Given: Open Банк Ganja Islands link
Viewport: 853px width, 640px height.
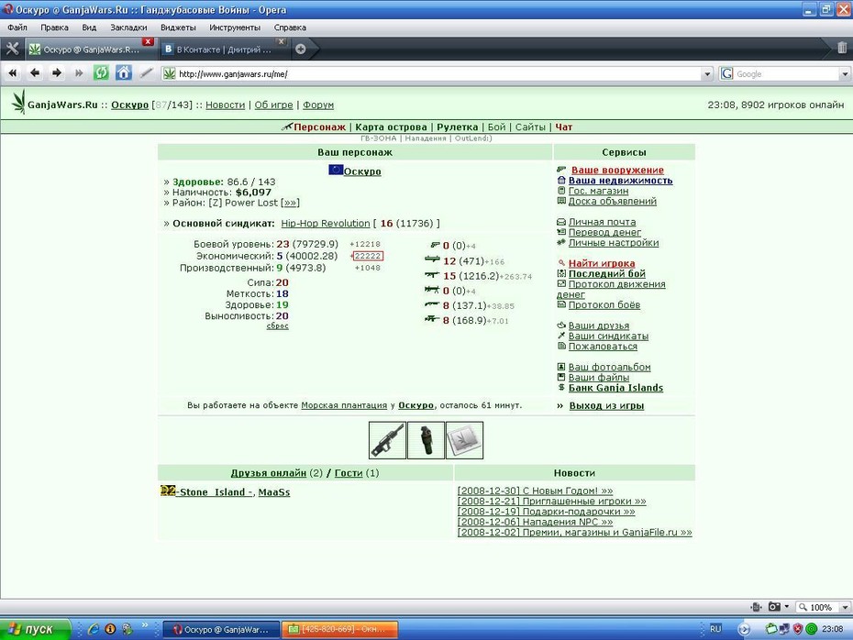Looking at the screenshot, I should [x=615, y=388].
